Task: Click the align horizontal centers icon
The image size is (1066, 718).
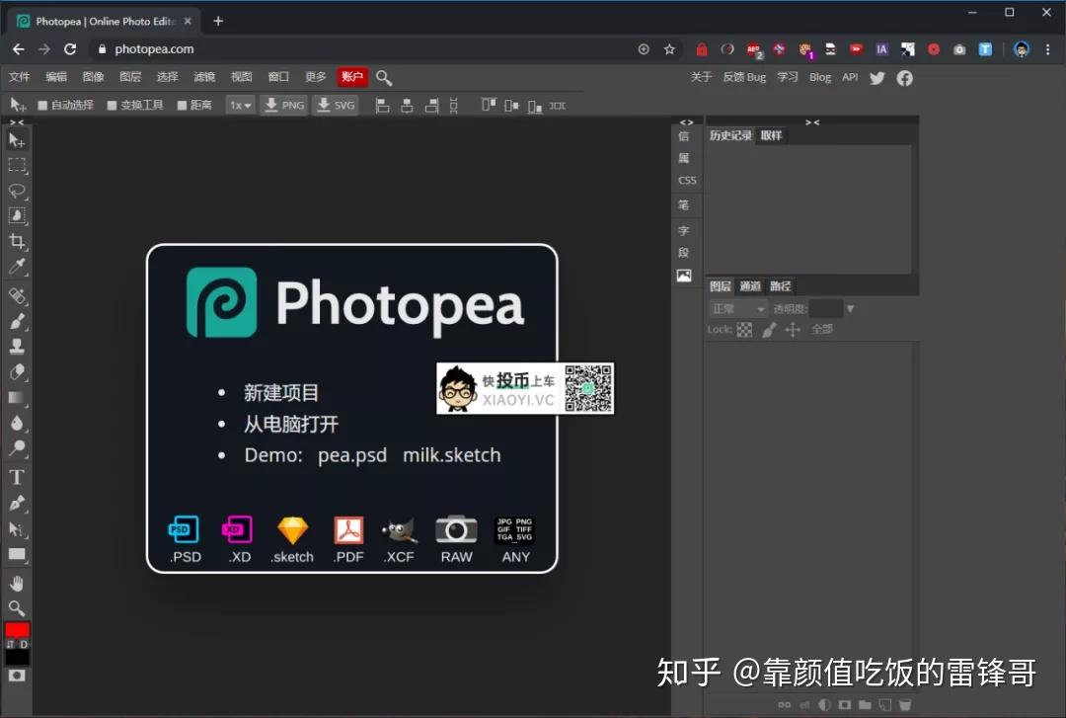Action: click(x=407, y=106)
